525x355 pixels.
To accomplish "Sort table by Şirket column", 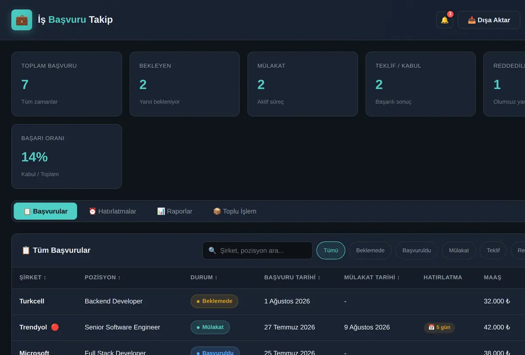I will click(33, 278).
